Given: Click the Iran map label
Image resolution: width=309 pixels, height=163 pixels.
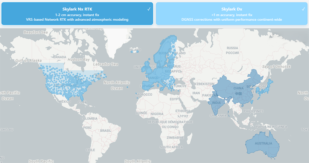Looking at the screenshot, I should click(196, 93).
